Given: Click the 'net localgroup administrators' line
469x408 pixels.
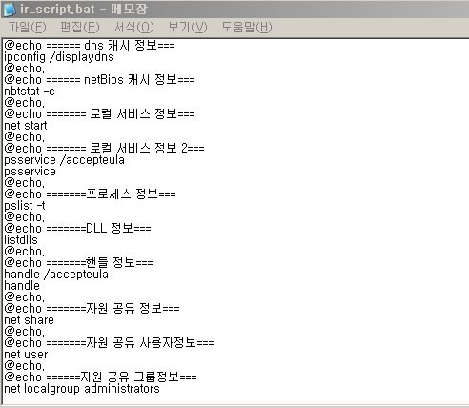Looking at the screenshot, I should [x=82, y=389].
